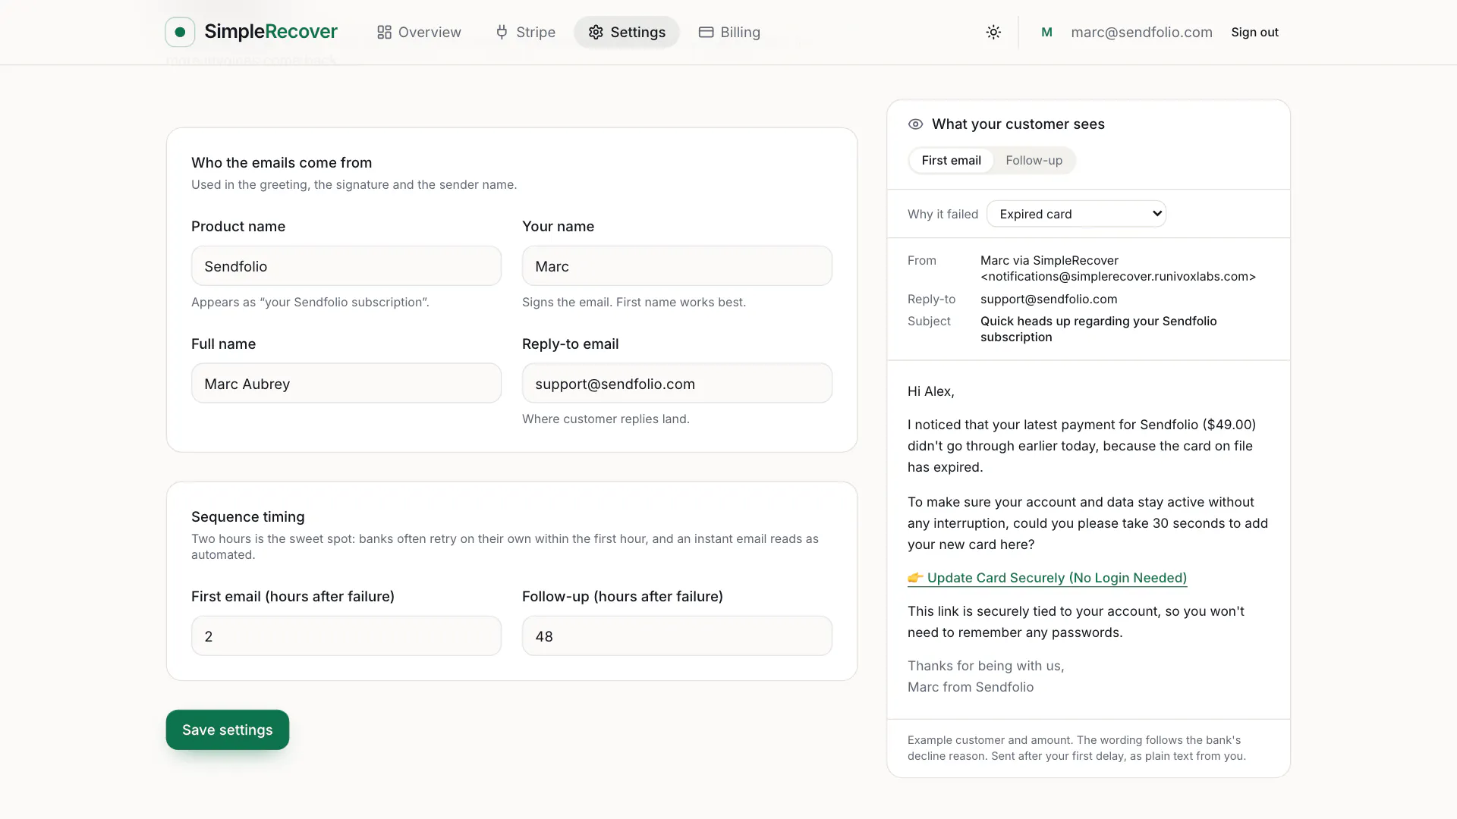Image resolution: width=1457 pixels, height=819 pixels.
Task: Click the Overview grid icon
Action: point(384,32)
